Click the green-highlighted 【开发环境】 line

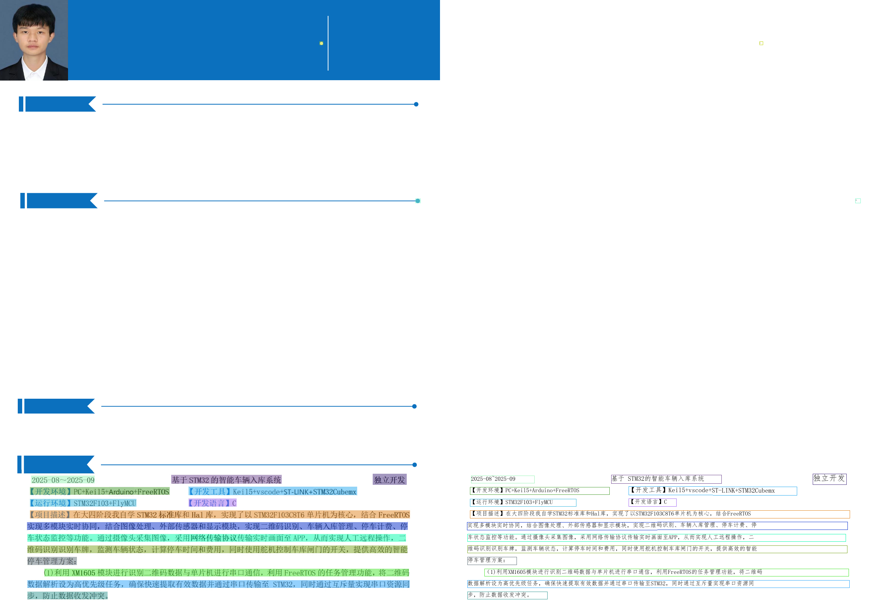pos(100,491)
